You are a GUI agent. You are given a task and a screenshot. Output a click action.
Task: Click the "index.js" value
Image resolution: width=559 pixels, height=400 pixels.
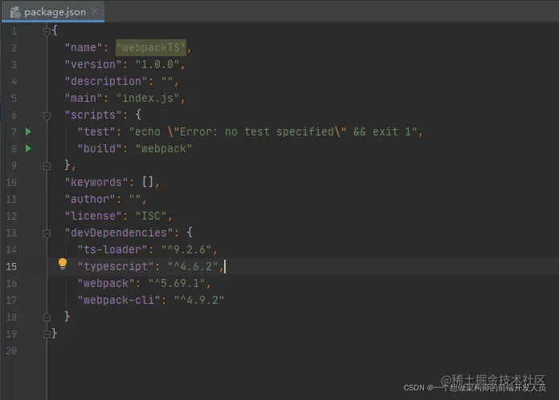[x=148, y=98]
